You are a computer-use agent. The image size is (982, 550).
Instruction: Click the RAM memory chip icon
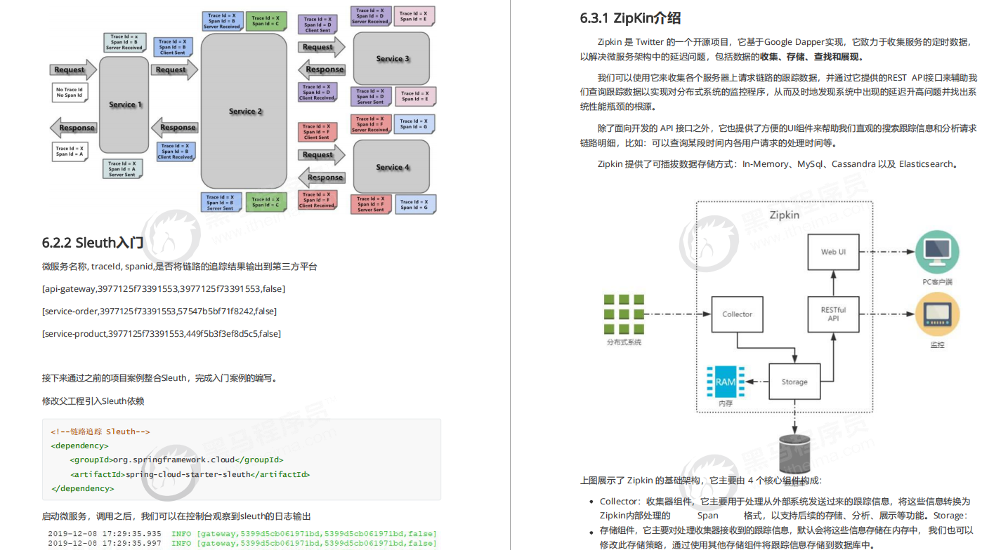726,382
